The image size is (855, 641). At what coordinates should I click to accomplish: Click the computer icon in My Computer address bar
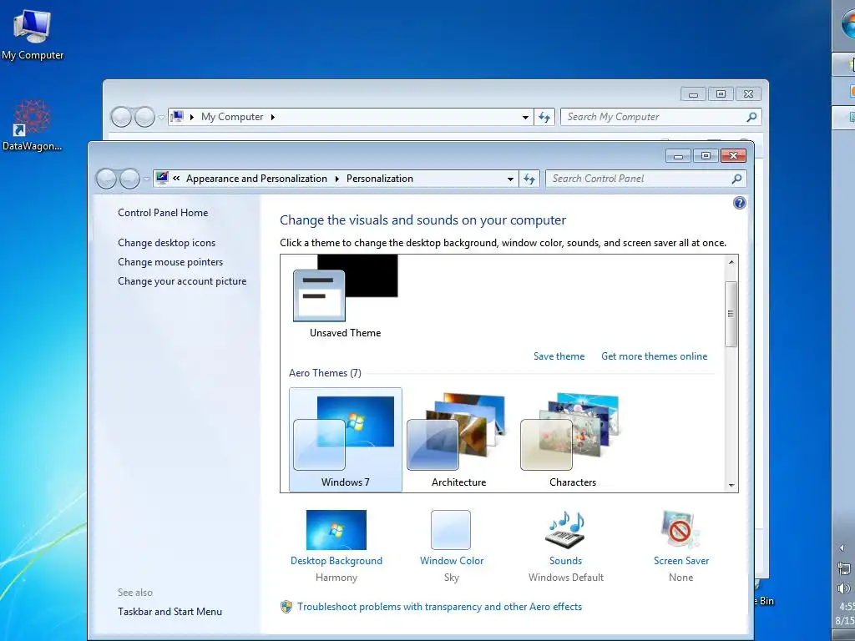(x=177, y=117)
